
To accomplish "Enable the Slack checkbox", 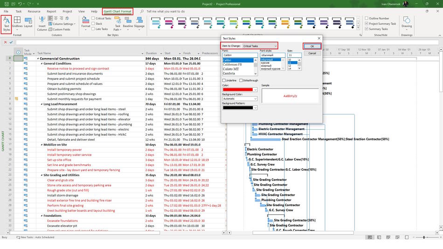I will (x=93, y=23).
